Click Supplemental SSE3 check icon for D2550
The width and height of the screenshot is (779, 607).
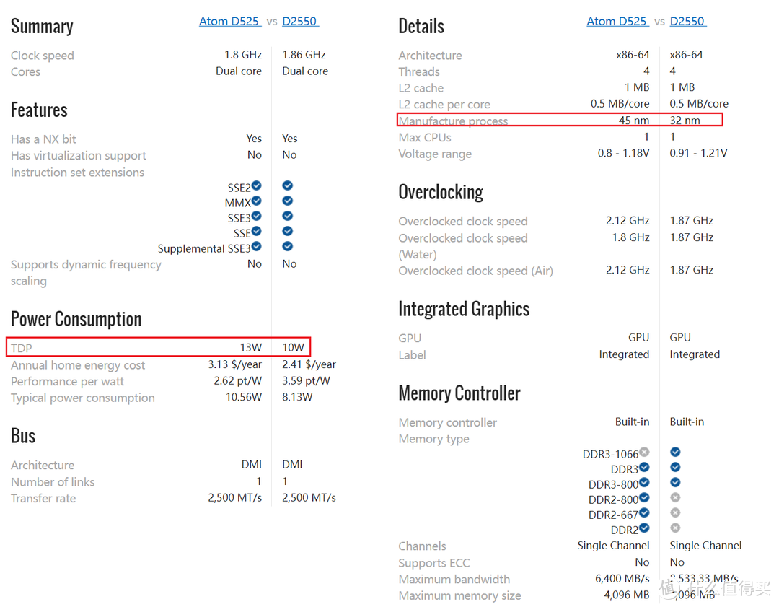[x=288, y=246]
